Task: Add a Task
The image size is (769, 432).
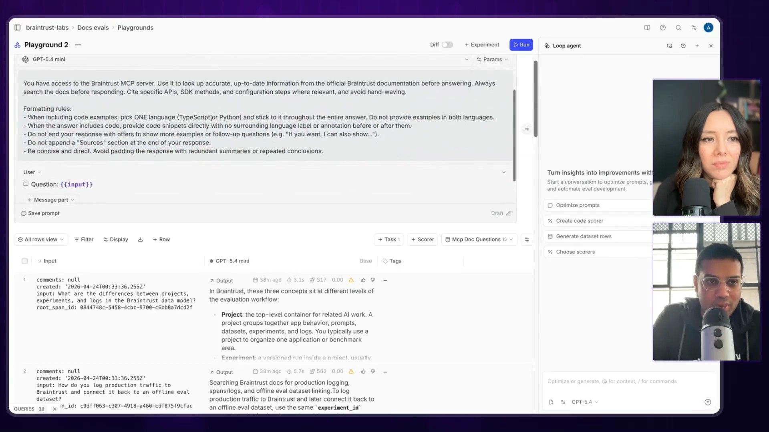Action: click(x=389, y=240)
